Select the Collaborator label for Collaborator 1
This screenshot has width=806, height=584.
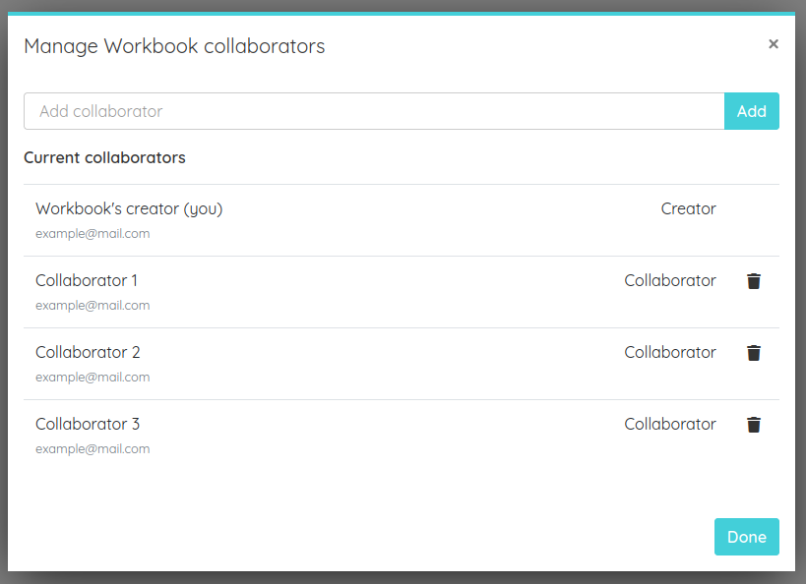point(670,281)
